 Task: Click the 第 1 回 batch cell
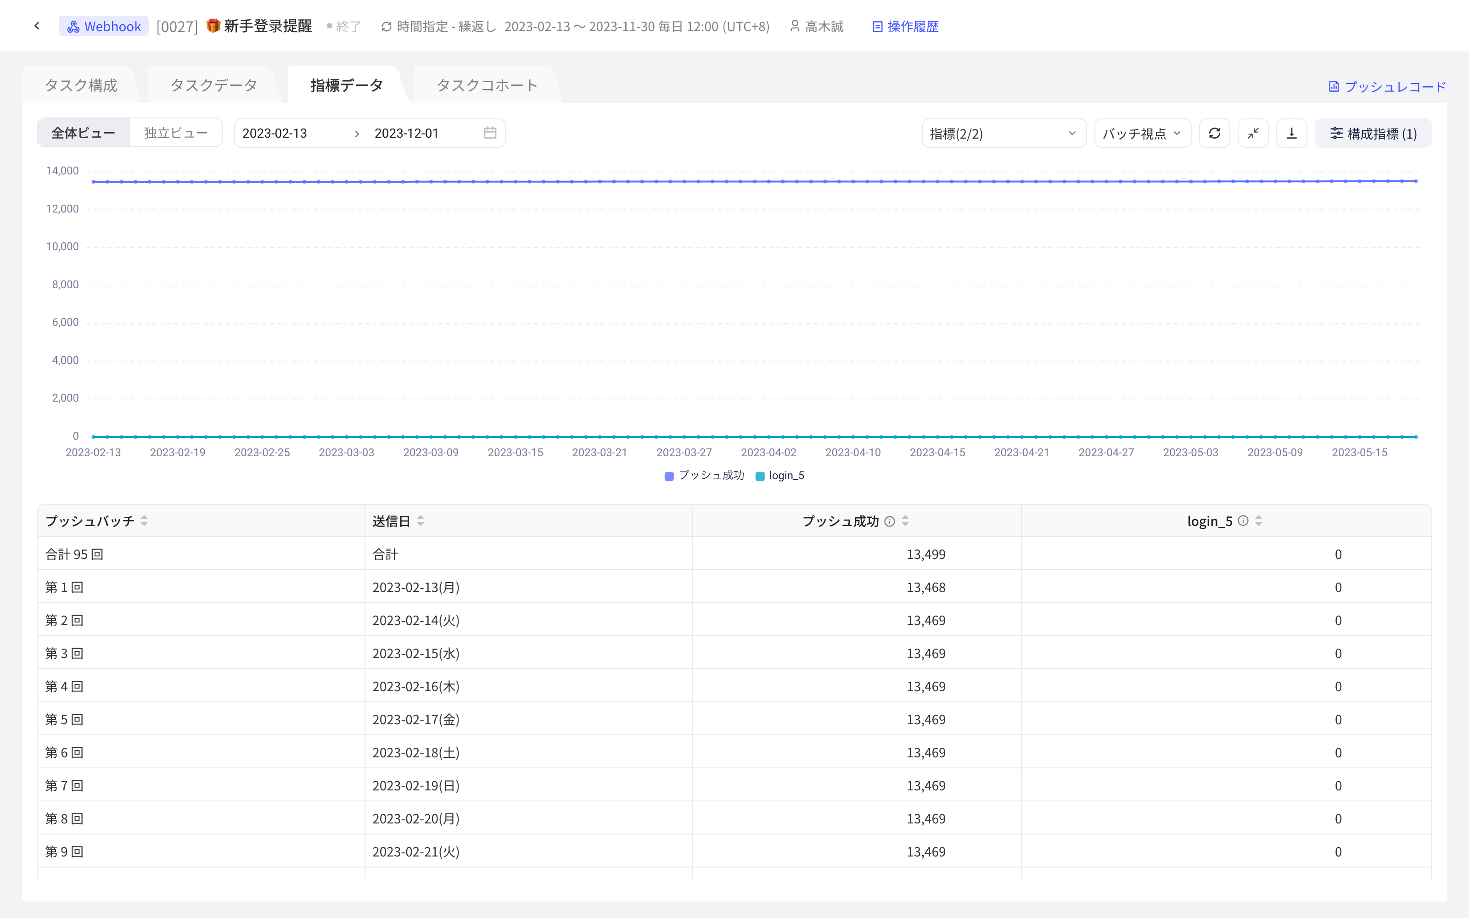click(x=201, y=587)
